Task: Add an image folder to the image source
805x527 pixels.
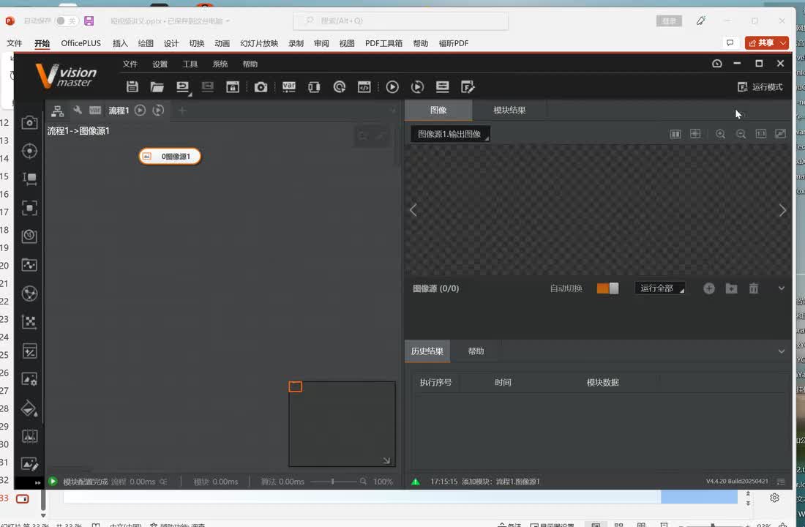Action: tap(732, 288)
